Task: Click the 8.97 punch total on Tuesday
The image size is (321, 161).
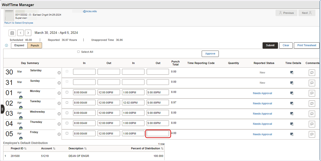Action: click(174, 102)
